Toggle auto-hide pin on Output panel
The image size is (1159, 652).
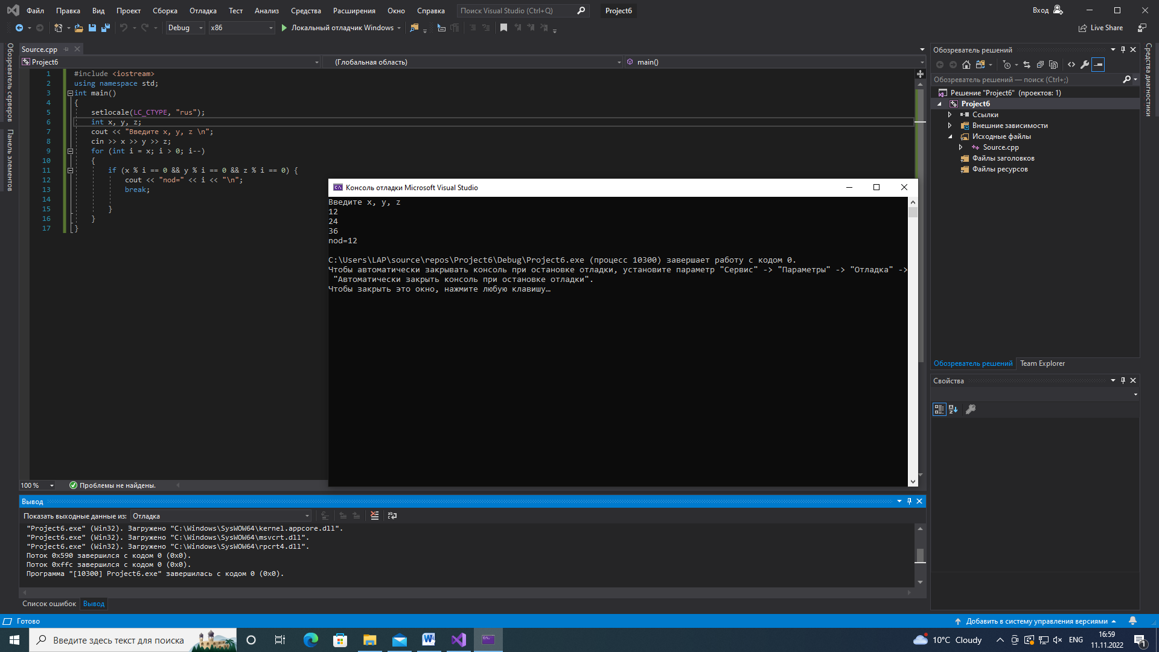[x=909, y=501]
